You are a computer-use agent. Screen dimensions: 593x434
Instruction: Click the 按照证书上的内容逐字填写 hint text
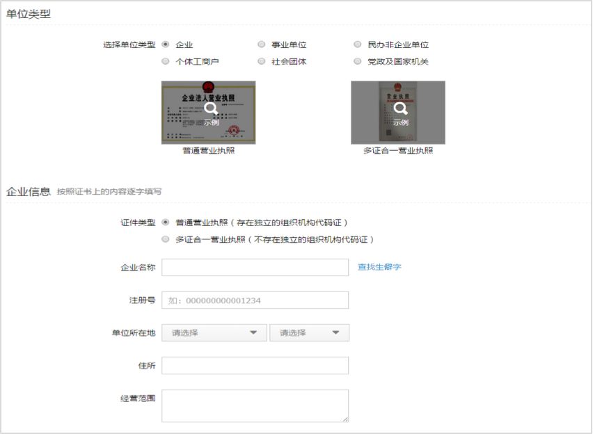109,192
